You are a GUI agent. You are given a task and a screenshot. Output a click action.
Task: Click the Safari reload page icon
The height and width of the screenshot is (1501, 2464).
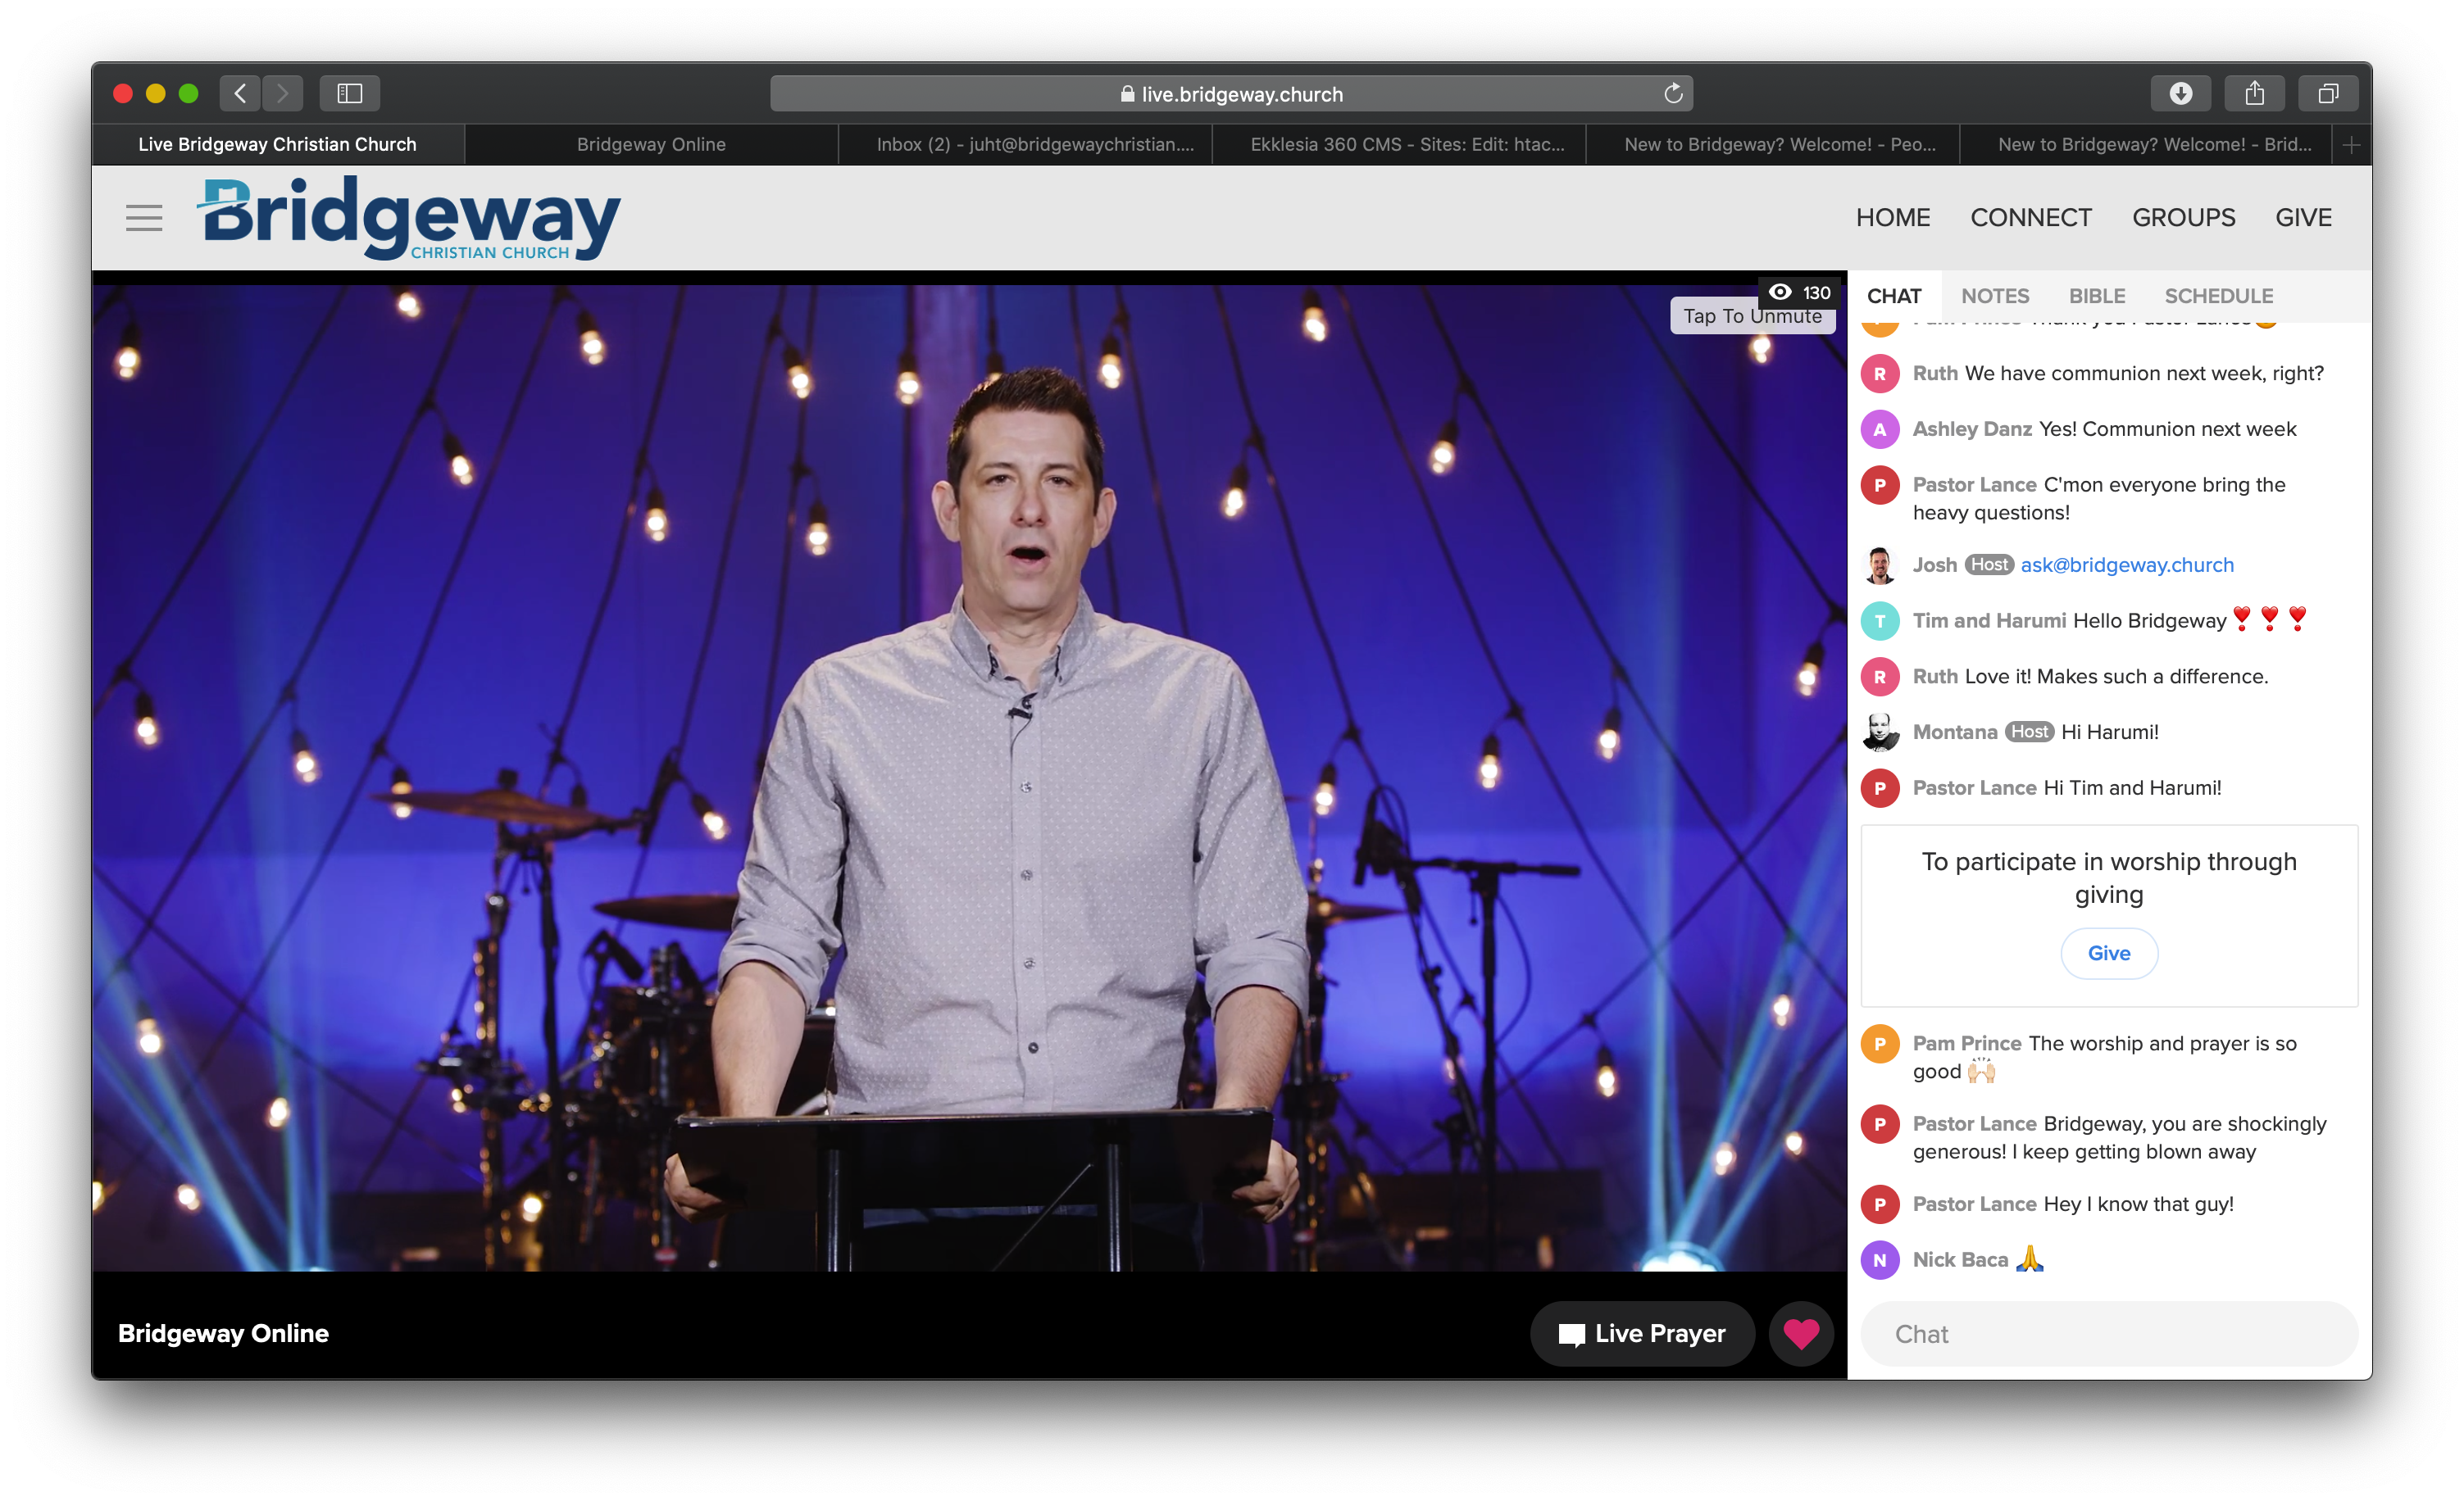pyautogui.click(x=1673, y=94)
